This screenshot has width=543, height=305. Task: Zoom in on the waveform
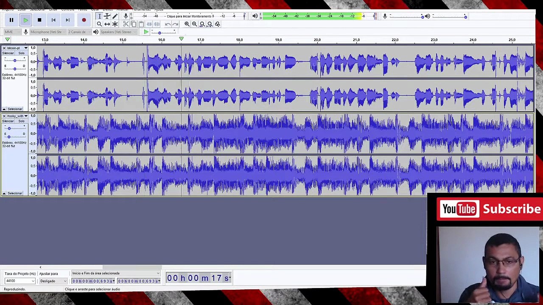coord(187,24)
